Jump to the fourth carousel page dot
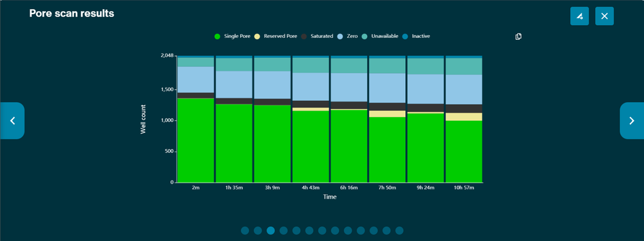The height and width of the screenshot is (241, 644). tap(283, 231)
